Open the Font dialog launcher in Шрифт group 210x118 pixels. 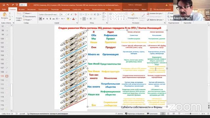(77, 23)
